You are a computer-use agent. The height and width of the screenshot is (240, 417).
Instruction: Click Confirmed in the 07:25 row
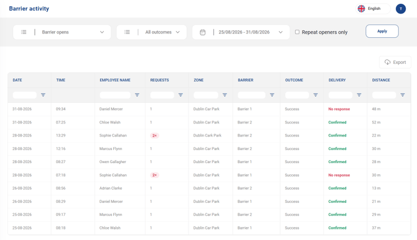click(337, 122)
